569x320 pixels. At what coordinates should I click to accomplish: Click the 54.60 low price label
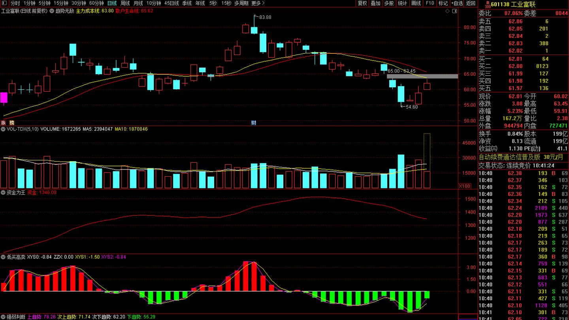click(412, 107)
